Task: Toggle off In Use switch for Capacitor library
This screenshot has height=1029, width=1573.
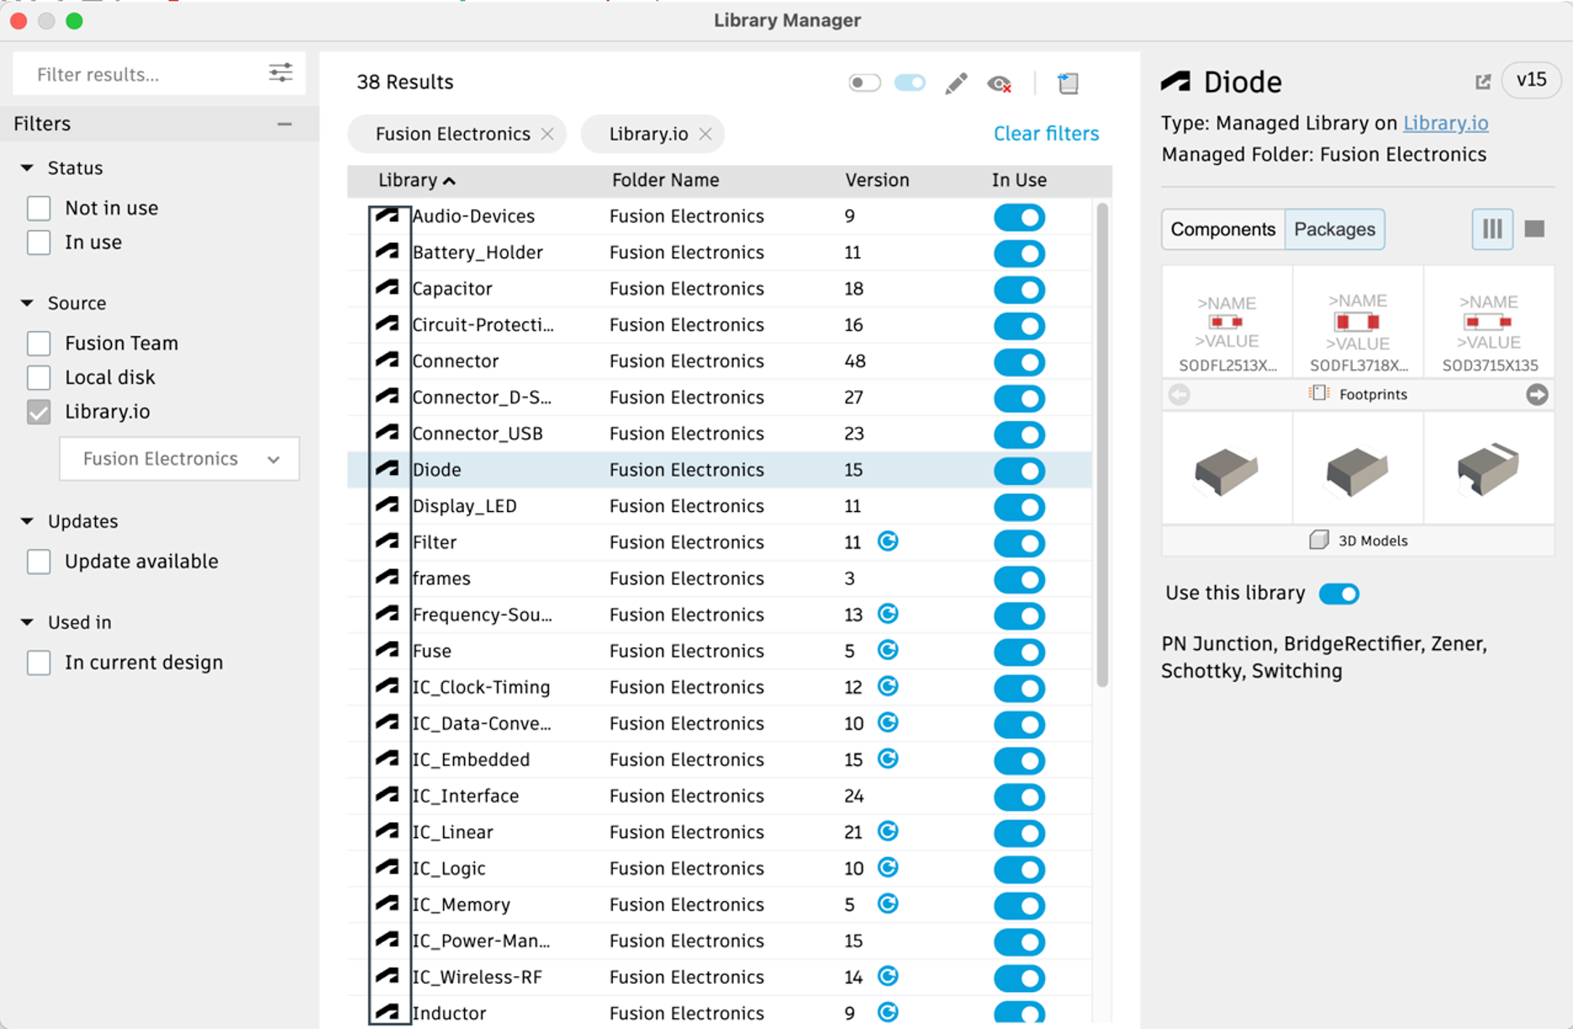Action: point(1018,289)
